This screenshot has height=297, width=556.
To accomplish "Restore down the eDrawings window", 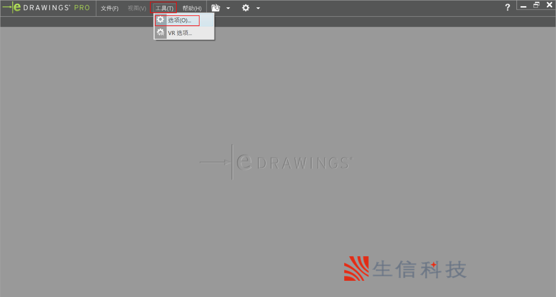I will coord(536,5).
